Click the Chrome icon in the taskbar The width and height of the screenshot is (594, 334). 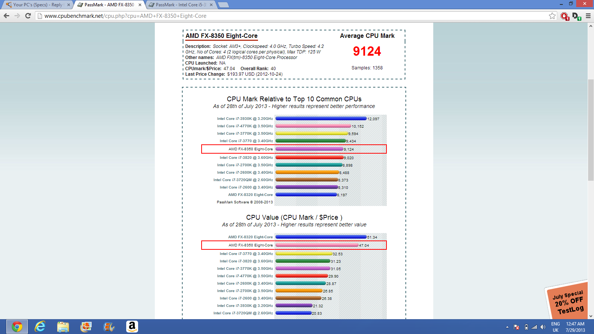[x=17, y=327]
